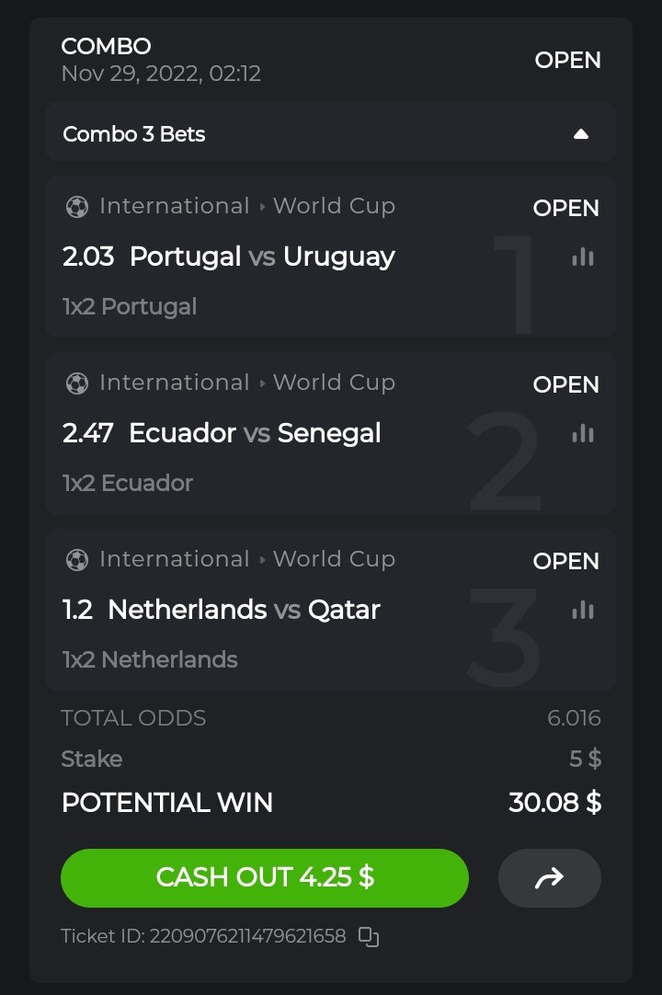Image resolution: width=662 pixels, height=995 pixels.
Task: Copy the Ticket ID
Action: [x=369, y=937]
